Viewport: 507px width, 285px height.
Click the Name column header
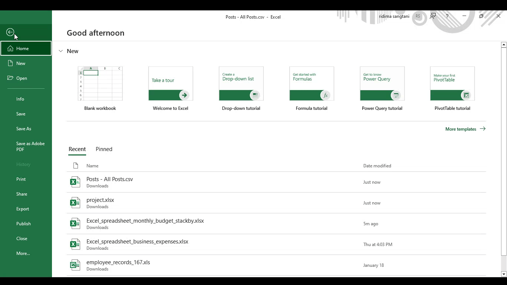(92, 166)
